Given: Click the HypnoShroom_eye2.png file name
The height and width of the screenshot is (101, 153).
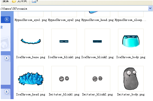Looking at the screenshot, I should (64, 20).
